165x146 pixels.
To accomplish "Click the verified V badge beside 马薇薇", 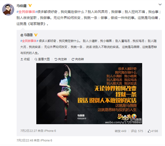I will click(x=36, y=35).
